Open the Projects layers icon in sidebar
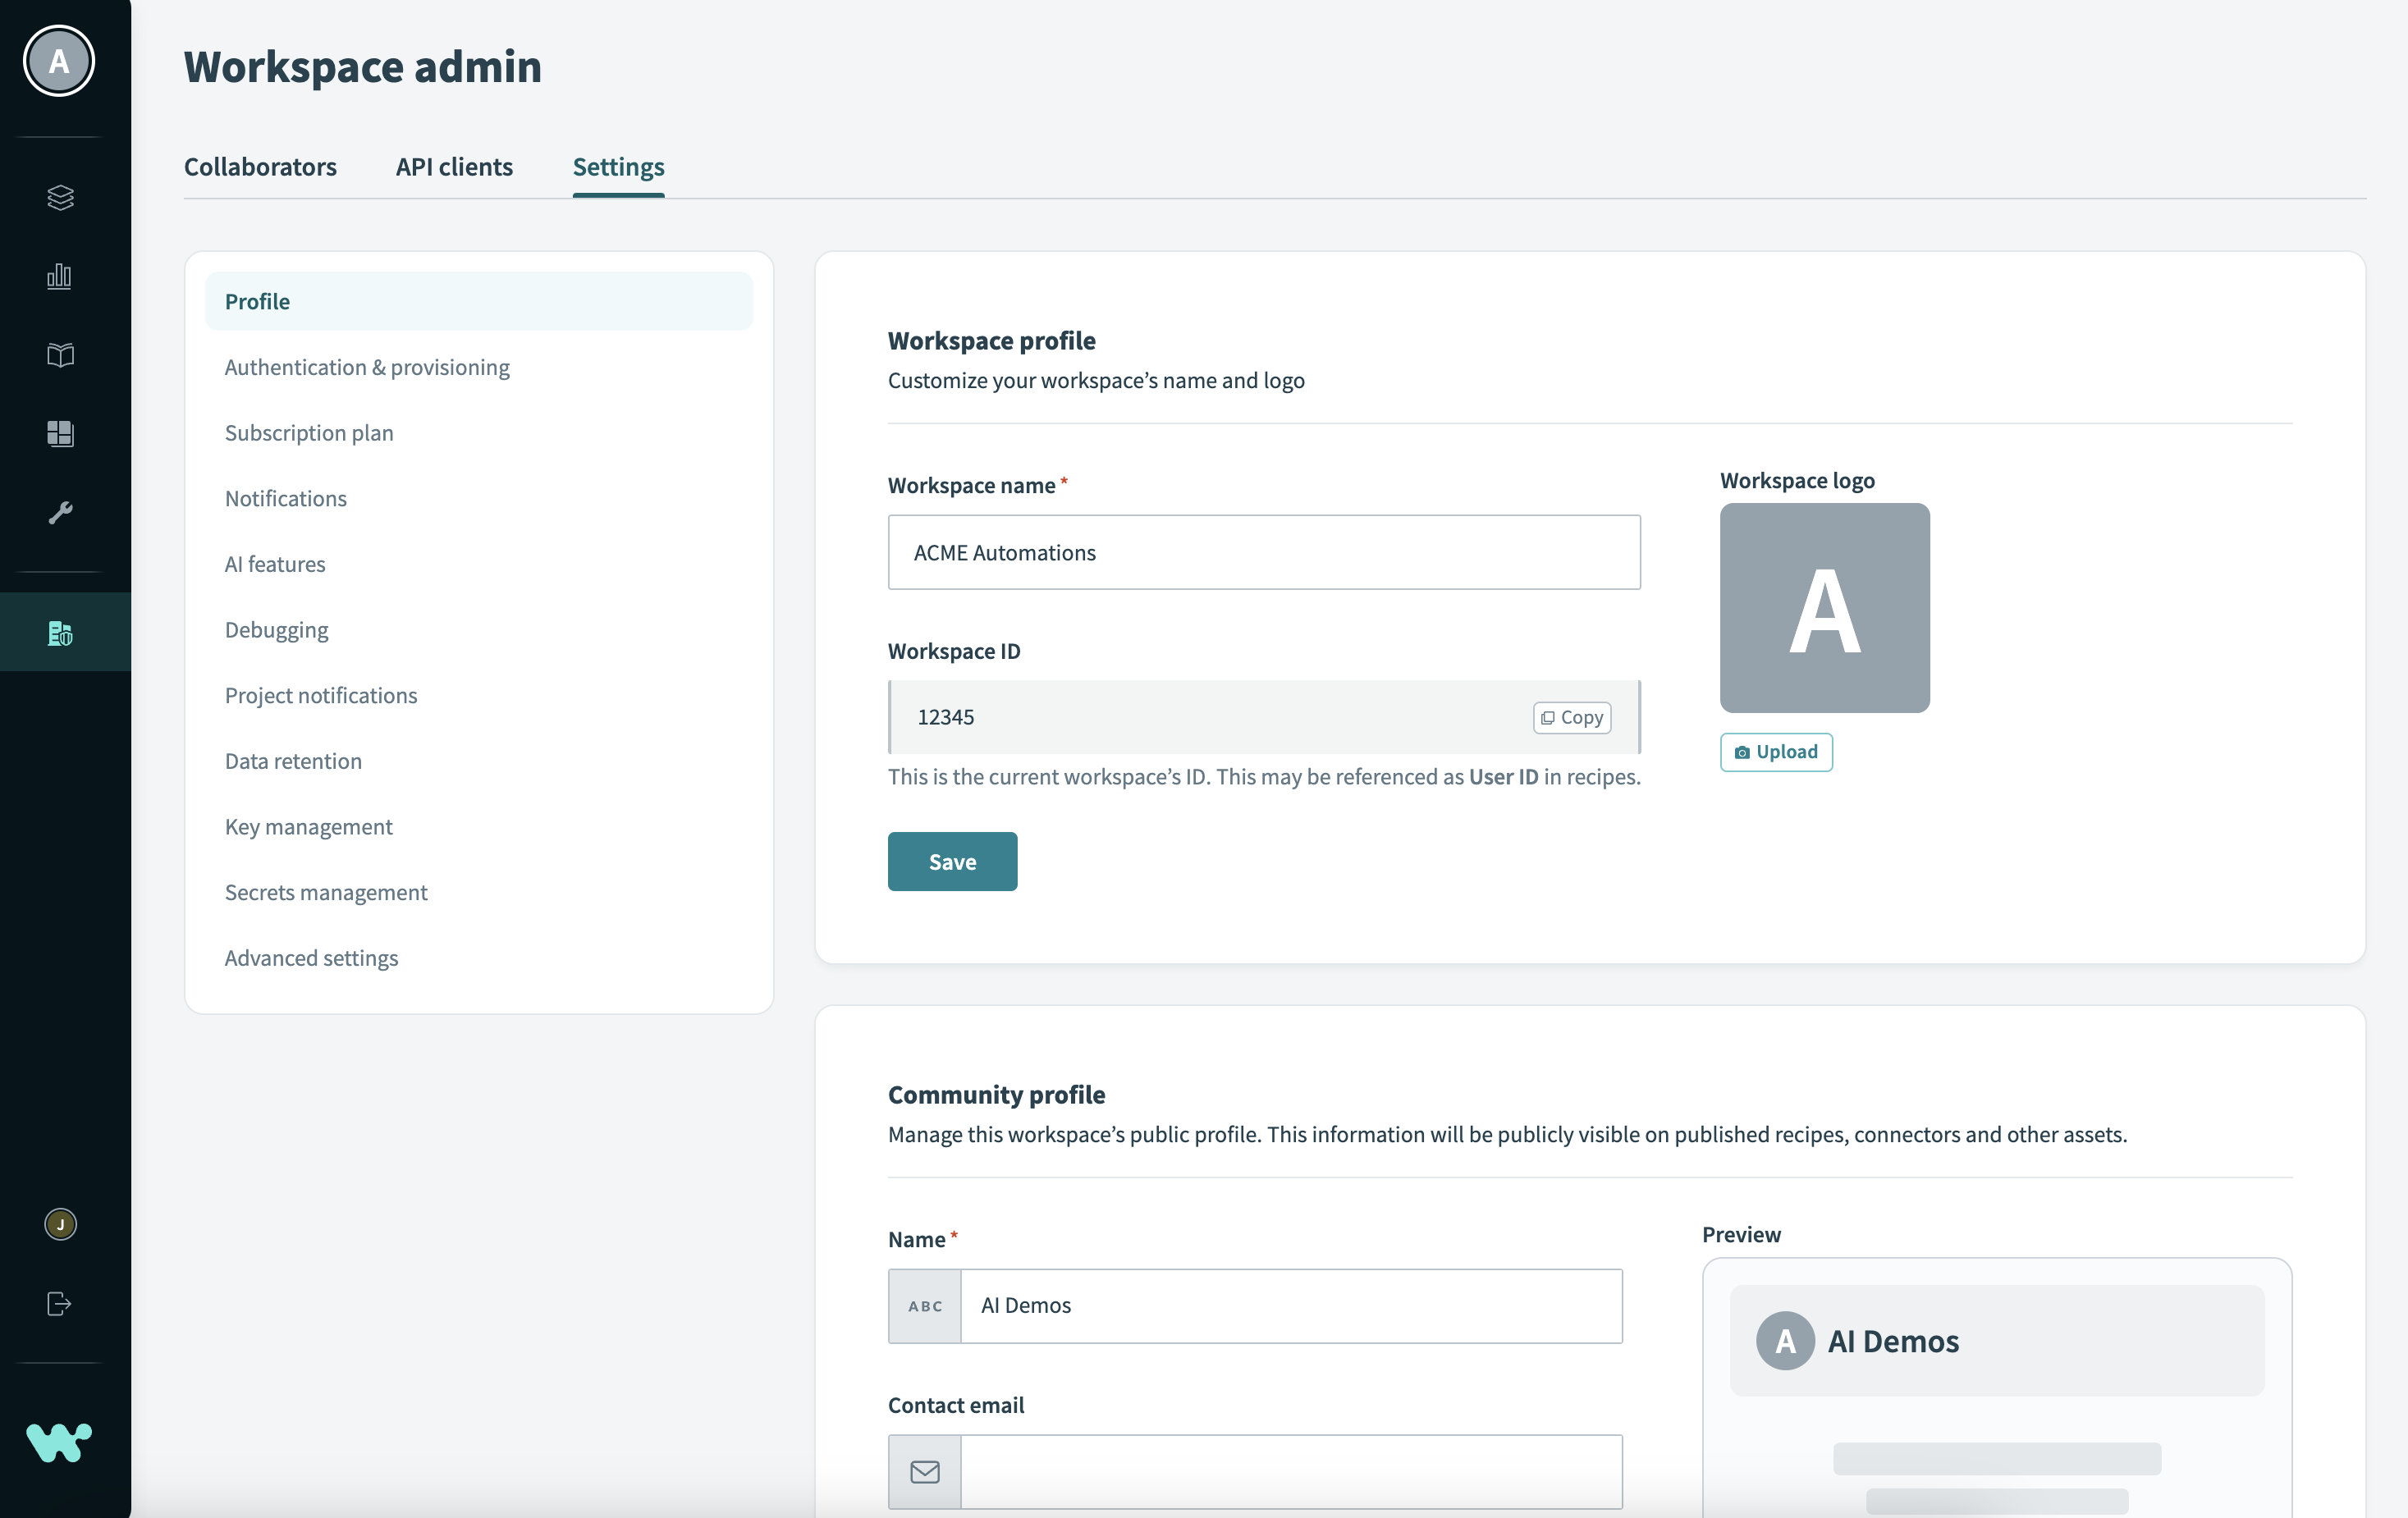The width and height of the screenshot is (2408, 1518). click(x=60, y=197)
